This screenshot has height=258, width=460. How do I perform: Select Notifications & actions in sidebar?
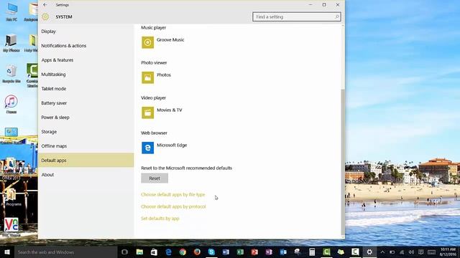click(x=86, y=46)
